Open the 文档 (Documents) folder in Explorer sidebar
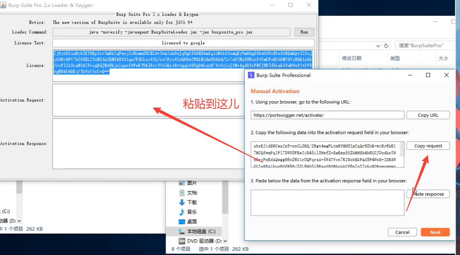 192,193
